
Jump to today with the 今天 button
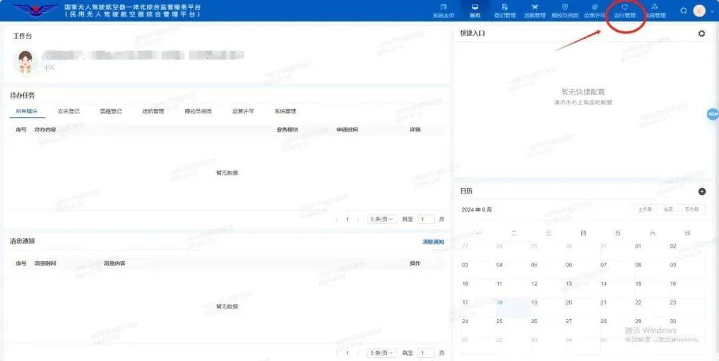click(668, 209)
